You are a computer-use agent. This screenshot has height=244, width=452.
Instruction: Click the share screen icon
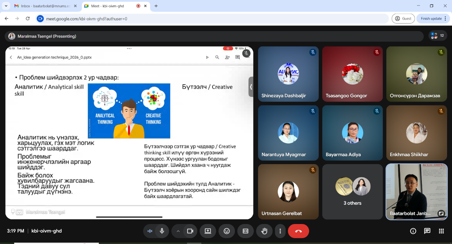(x=208, y=231)
